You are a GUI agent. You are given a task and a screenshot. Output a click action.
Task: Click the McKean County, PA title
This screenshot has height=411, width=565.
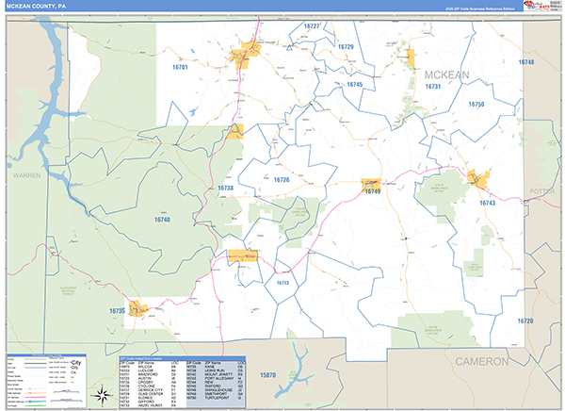coord(40,6)
